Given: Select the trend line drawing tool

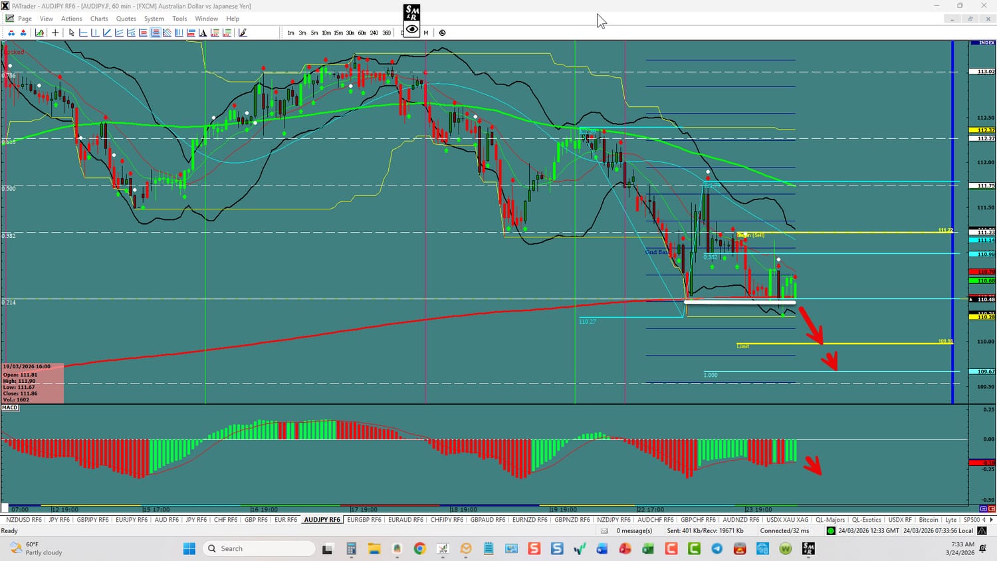Looking at the screenshot, I should (107, 33).
